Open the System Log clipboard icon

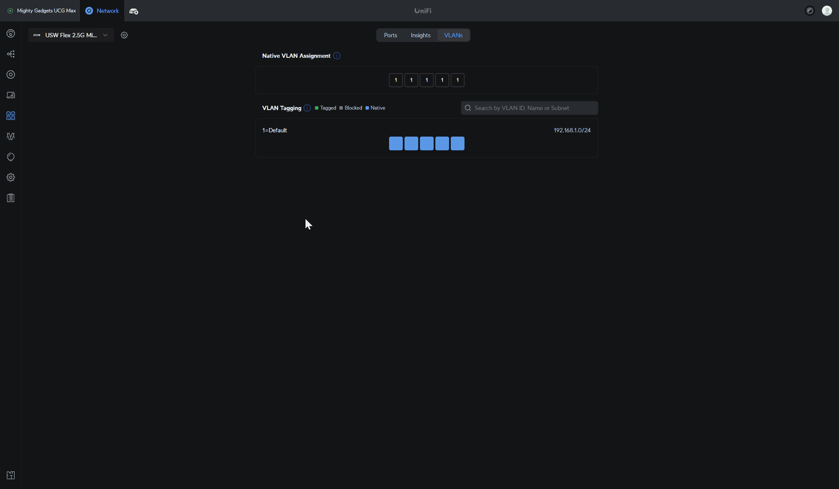tap(11, 198)
